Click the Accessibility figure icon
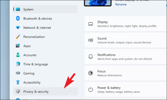Viewport: 167px width, 100px height. tap(18, 82)
